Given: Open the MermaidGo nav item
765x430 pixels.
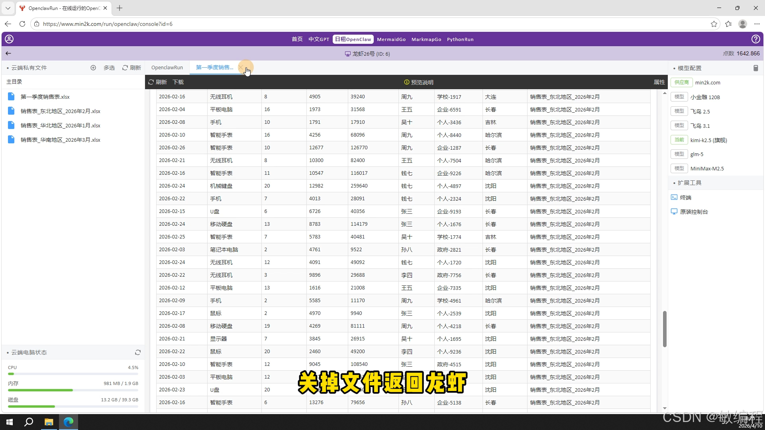Looking at the screenshot, I should pyautogui.click(x=391, y=39).
